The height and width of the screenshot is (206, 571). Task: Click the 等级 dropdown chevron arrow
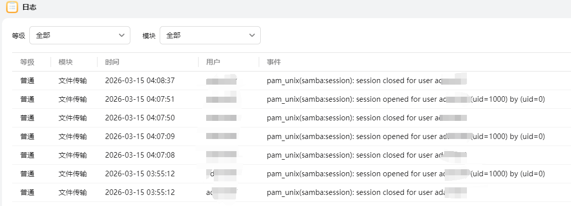click(x=121, y=36)
